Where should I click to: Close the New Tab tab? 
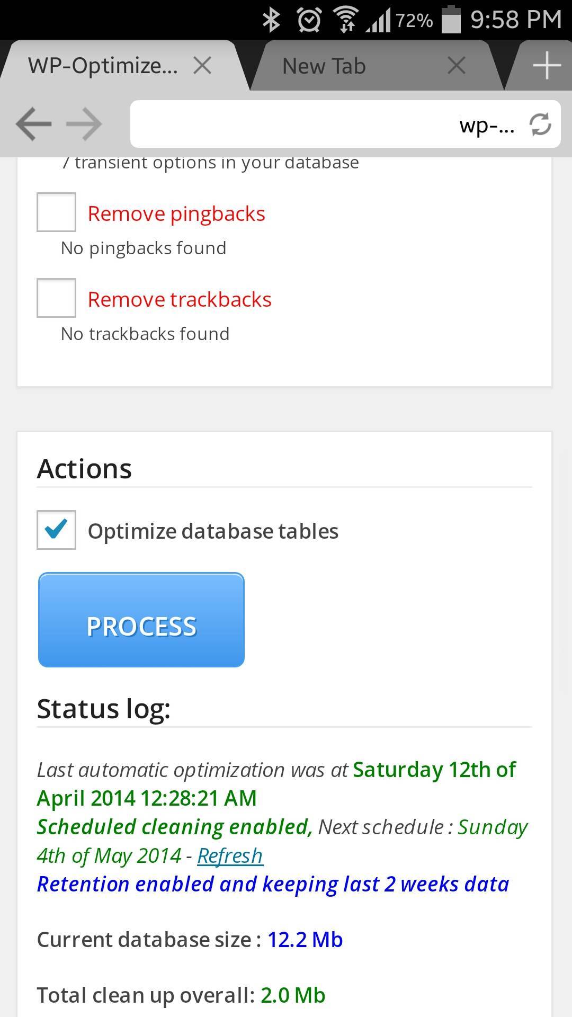tap(456, 66)
